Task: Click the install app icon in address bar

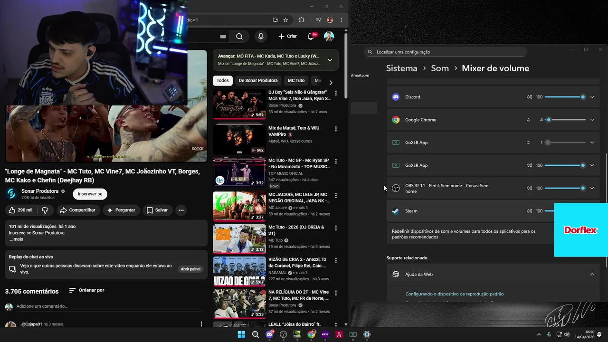Action: (x=275, y=20)
